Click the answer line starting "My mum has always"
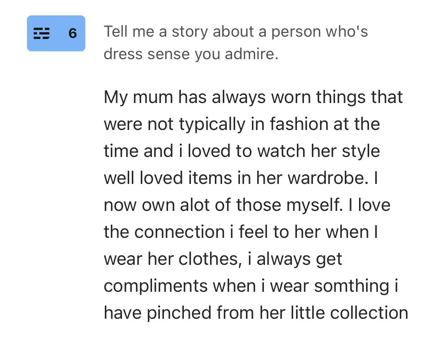Viewport: 438px width, 339px height. pyautogui.click(x=253, y=97)
